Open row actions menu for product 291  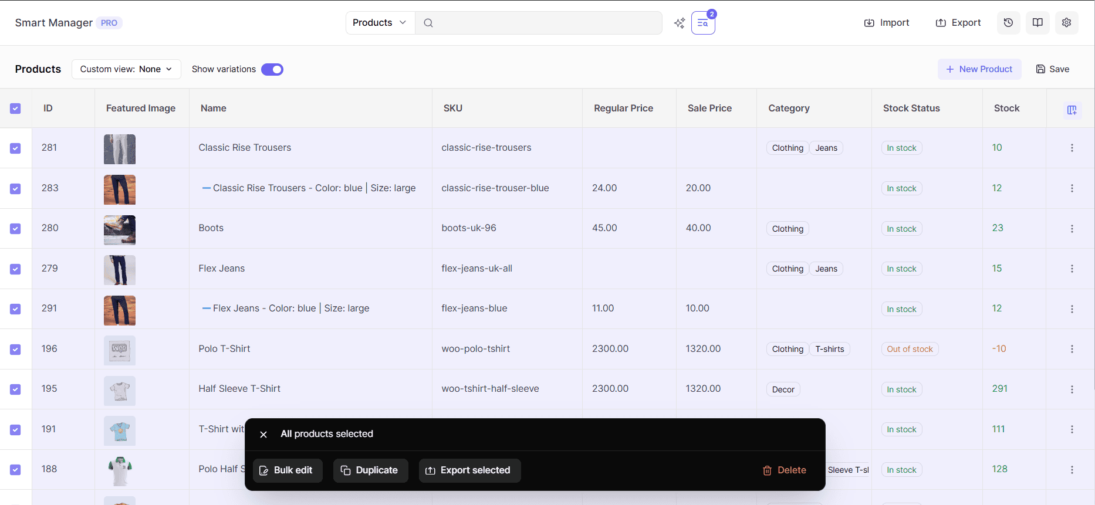pyautogui.click(x=1072, y=309)
